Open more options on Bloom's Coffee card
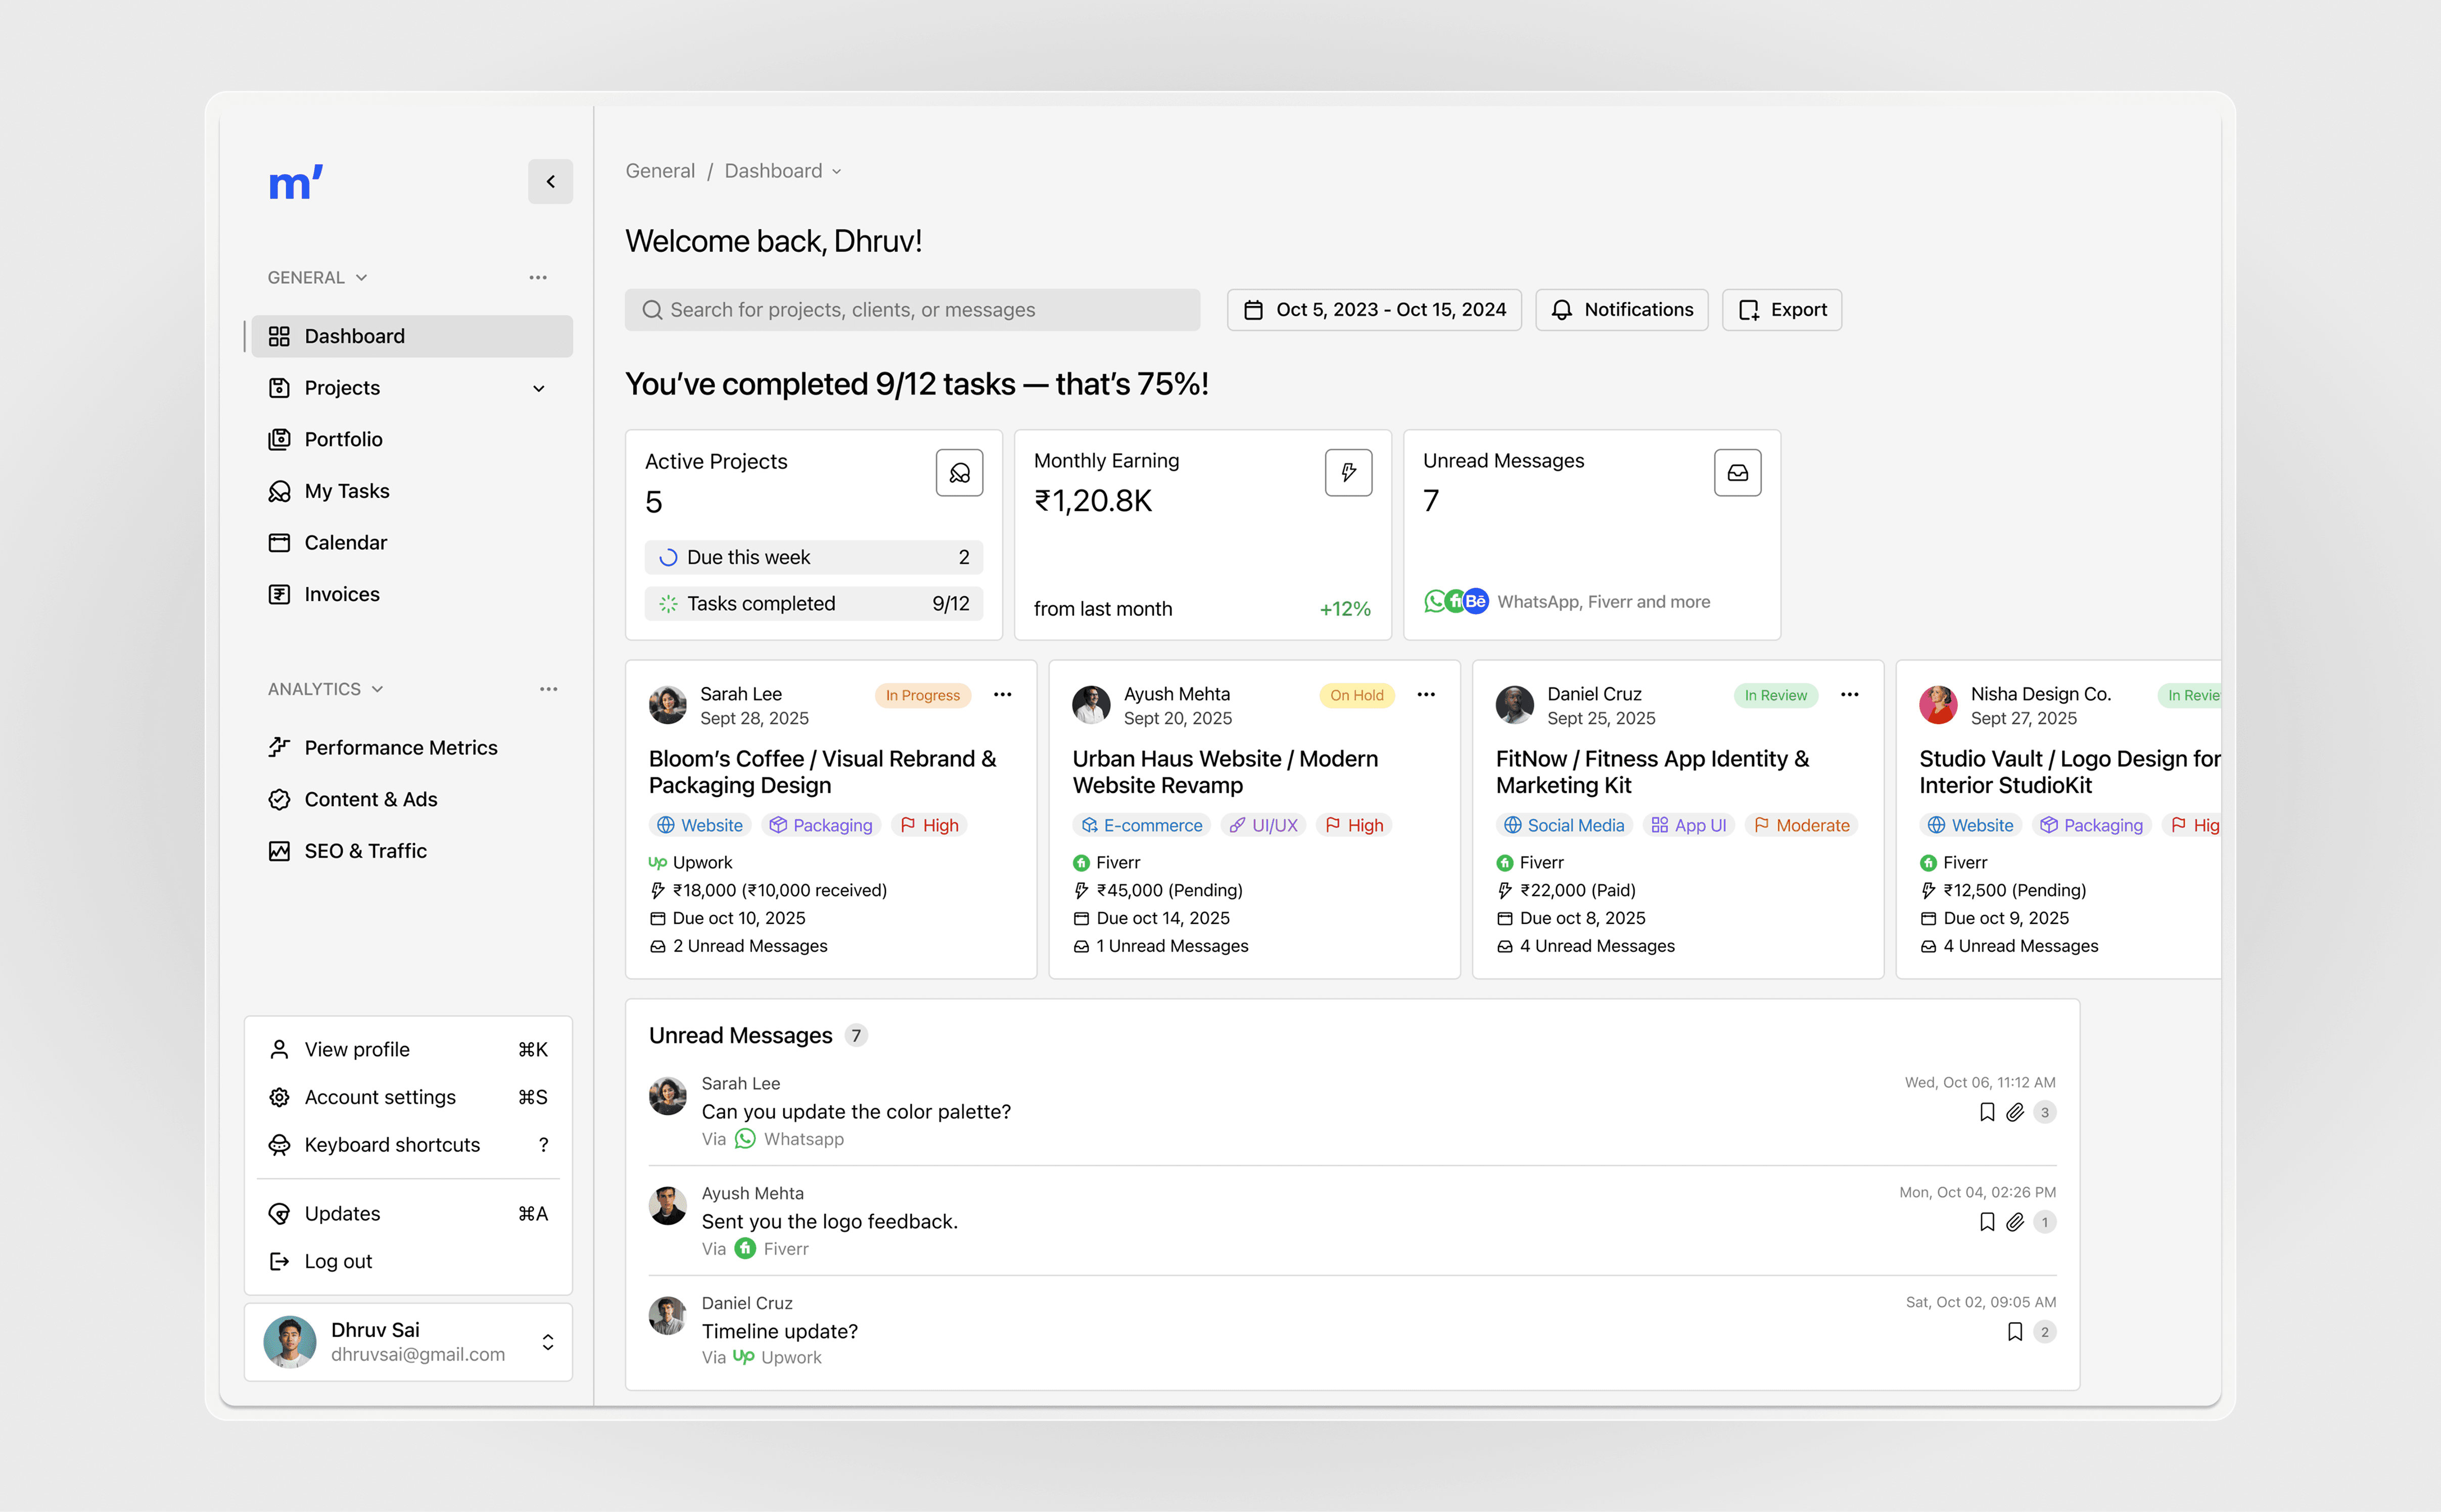This screenshot has height=1512, width=2441. (1002, 695)
